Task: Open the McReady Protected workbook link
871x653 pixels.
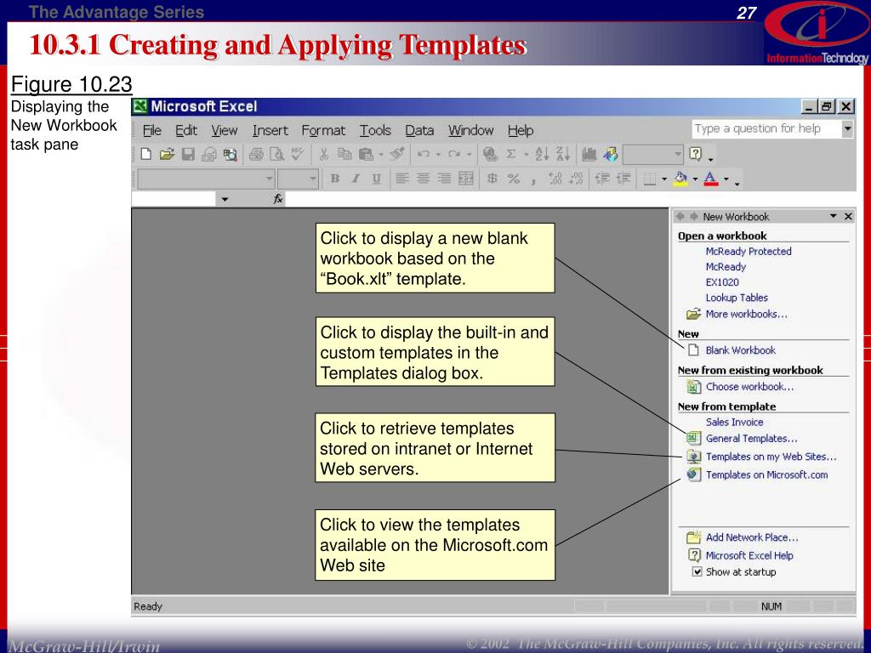Action: (x=749, y=252)
